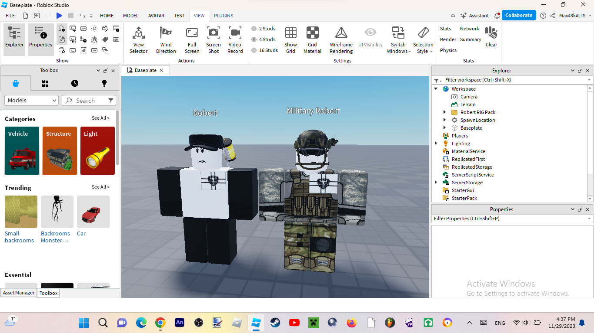Click the Undo arrow in quick access bar
The height and width of the screenshot is (333, 594).
pyautogui.click(x=82, y=16)
